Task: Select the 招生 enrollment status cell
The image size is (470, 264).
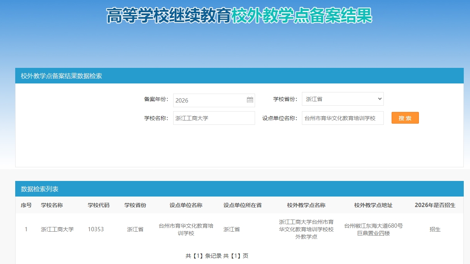Action: [435, 229]
